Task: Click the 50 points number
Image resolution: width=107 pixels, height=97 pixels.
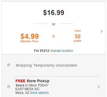Action: [x=77, y=36]
